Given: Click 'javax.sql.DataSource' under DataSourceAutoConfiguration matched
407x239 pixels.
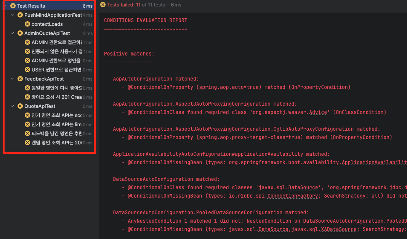Looking at the screenshot, I should [288, 187].
